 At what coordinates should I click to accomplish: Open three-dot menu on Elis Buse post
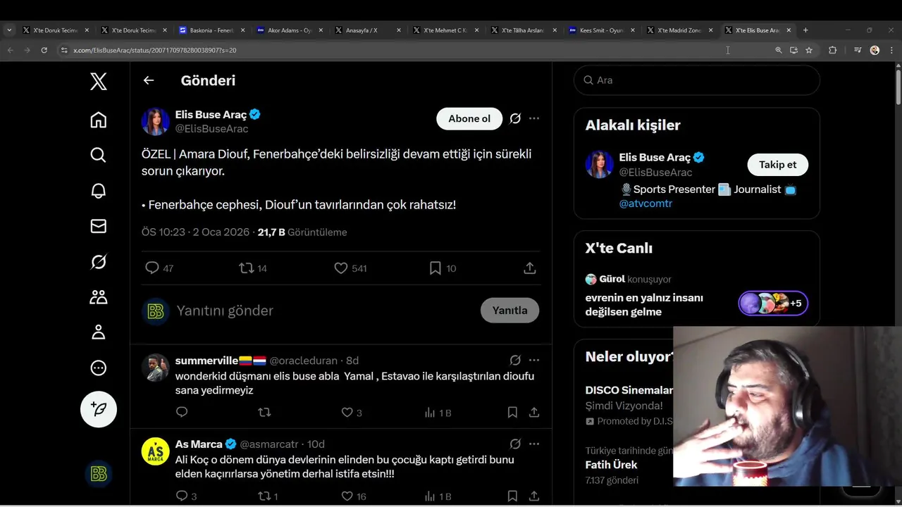[534, 118]
